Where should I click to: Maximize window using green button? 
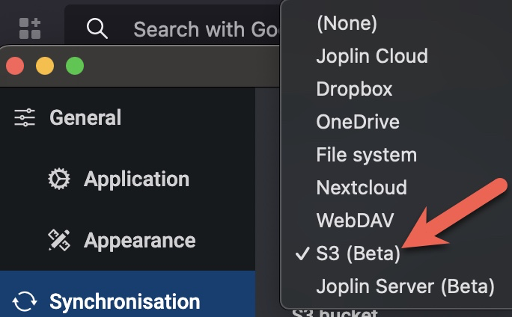(x=75, y=67)
